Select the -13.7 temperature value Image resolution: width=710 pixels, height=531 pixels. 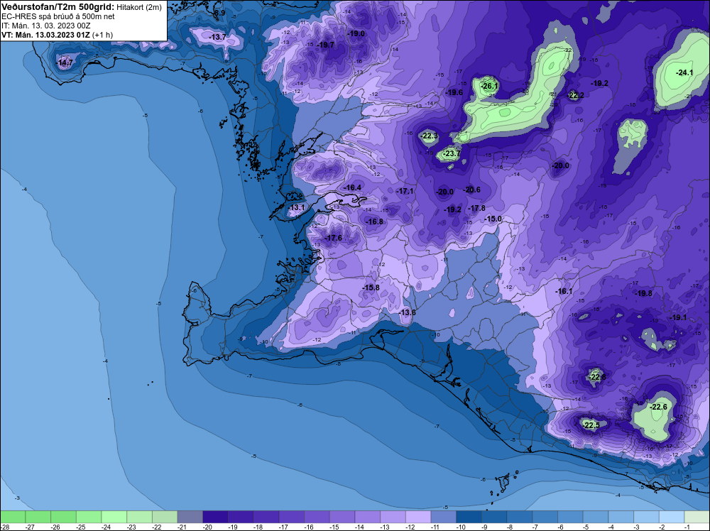(217, 37)
